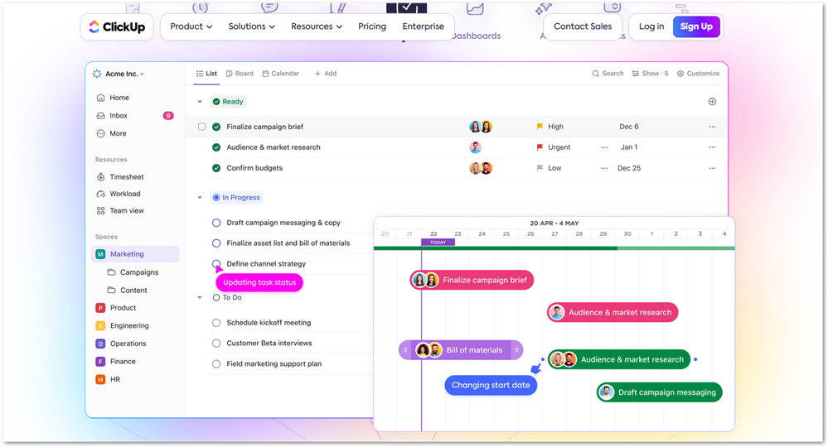
Task: Open the Solutions dropdown menu
Action: pyautogui.click(x=251, y=26)
